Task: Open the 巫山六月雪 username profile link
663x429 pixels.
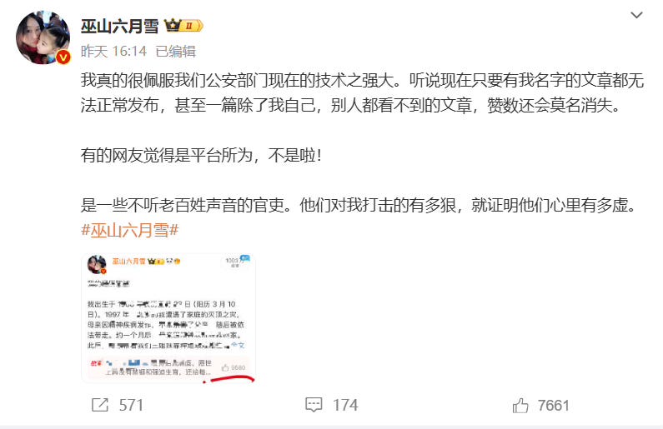Action: 119,26
